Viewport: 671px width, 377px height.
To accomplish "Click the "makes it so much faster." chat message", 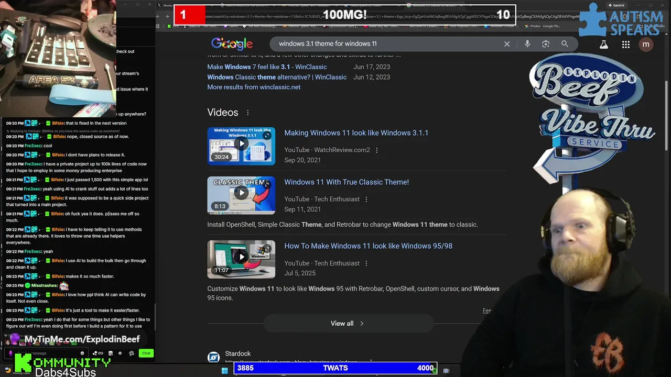I will point(90,276).
